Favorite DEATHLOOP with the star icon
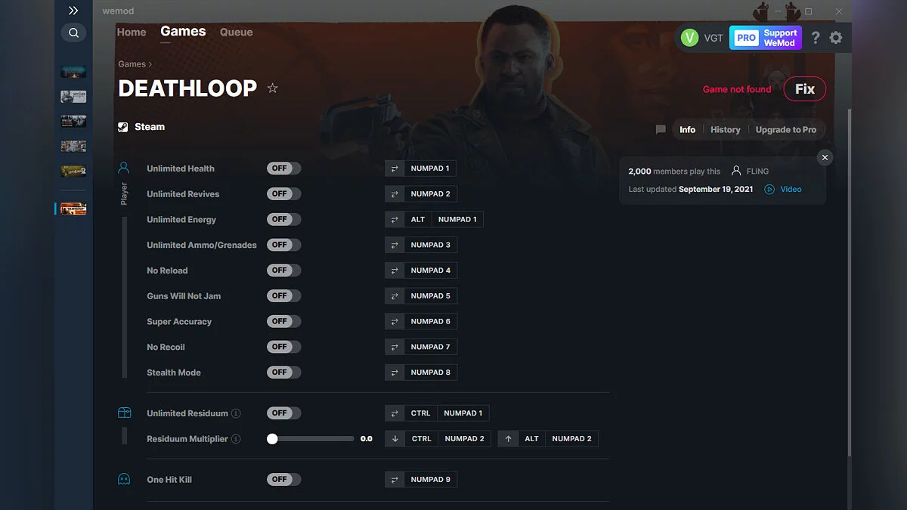Image resolution: width=907 pixels, height=510 pixels. (272, 88)
